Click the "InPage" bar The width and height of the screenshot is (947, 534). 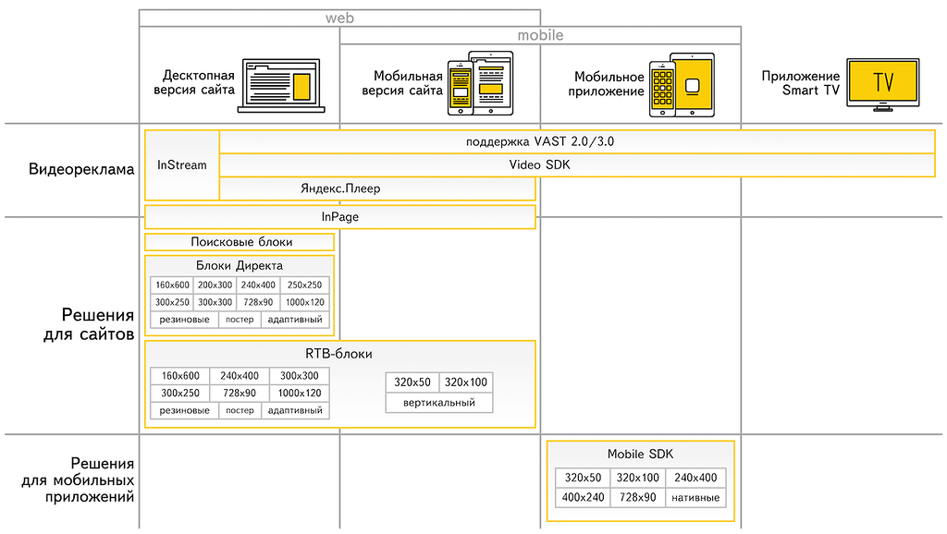[340, 217]
